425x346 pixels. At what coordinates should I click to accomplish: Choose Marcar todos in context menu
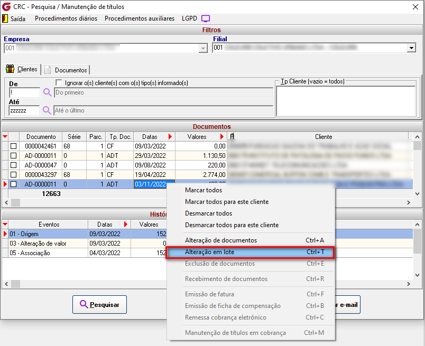click(x=204, y=190)
